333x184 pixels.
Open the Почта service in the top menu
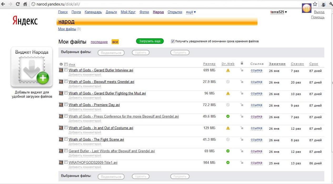[76, 12]
